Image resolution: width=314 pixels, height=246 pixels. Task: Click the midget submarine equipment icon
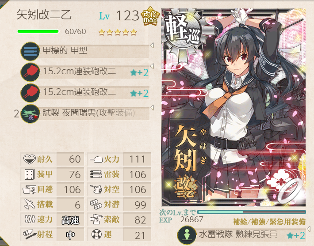pyautogui.click(x=30, y=51)
